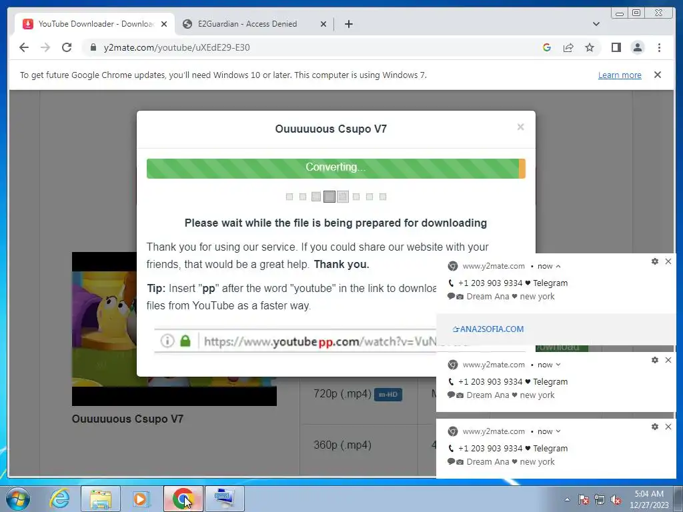
Task: Open settings gear of middle notification
Action: click(655, 360)
